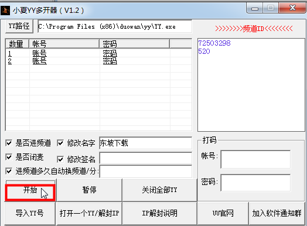Viewport: 307px width, 226px height.
Task: Open the UU官网 link button
Action: (x=223, y=213)
